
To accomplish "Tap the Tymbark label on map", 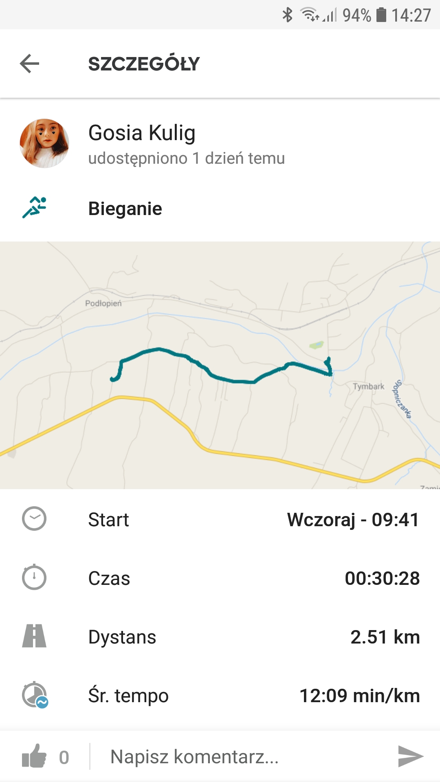I will 368,386.
